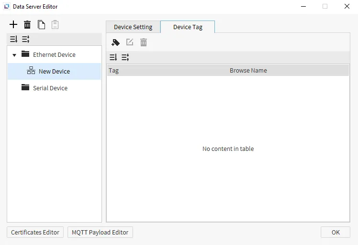Viewport: 358px width, 245px height.
Task: Click the delete tag trash icon
Action: [144, 43]
